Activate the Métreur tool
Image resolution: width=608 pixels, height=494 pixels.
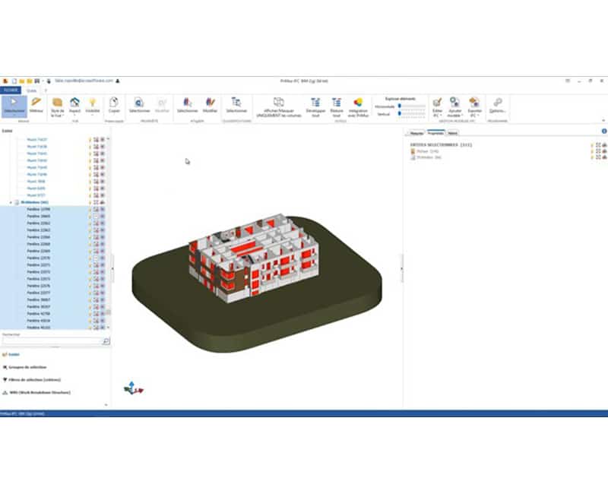coord(36,105)
